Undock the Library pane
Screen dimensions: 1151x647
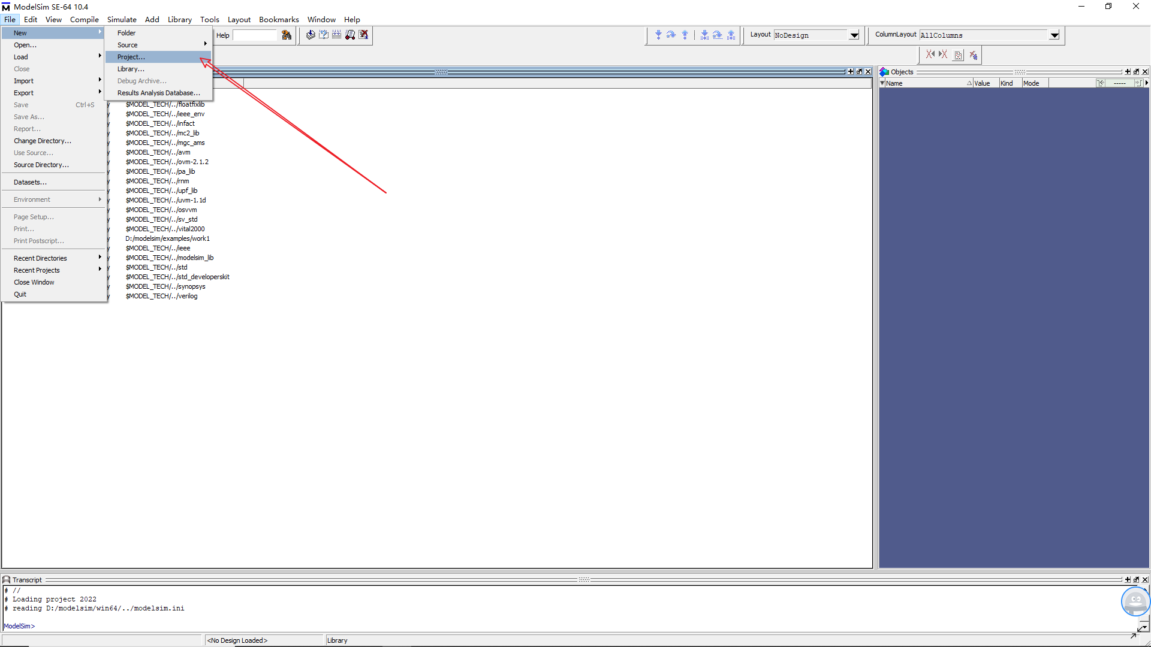tap(859, 72)
